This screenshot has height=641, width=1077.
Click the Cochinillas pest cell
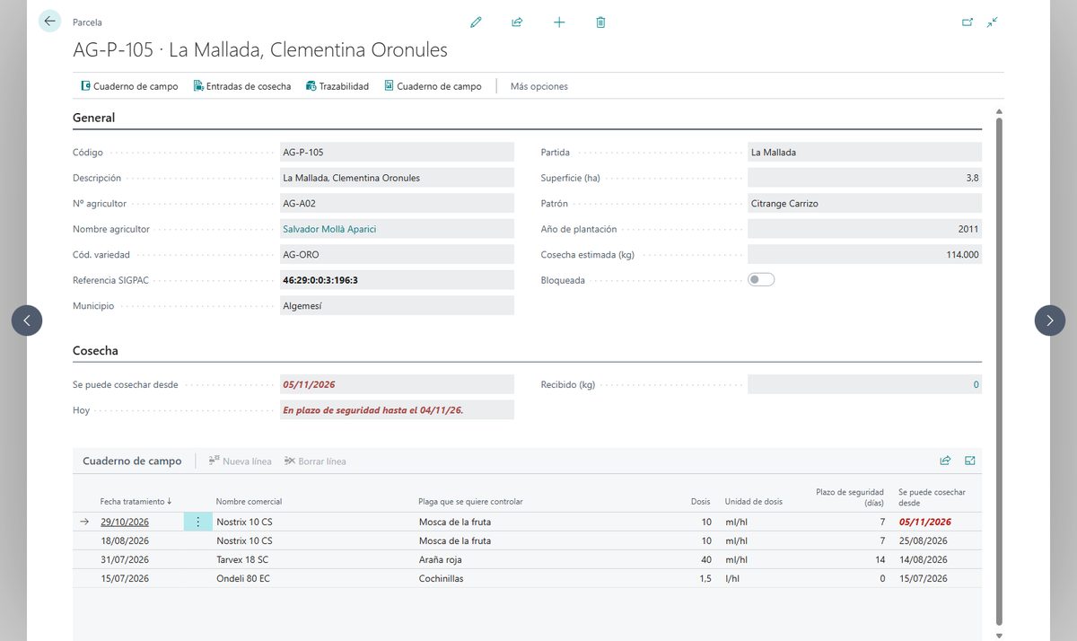(441, 578)
